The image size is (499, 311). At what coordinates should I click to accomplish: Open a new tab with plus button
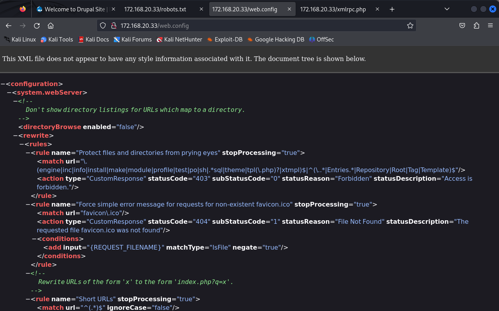[392, 9]
